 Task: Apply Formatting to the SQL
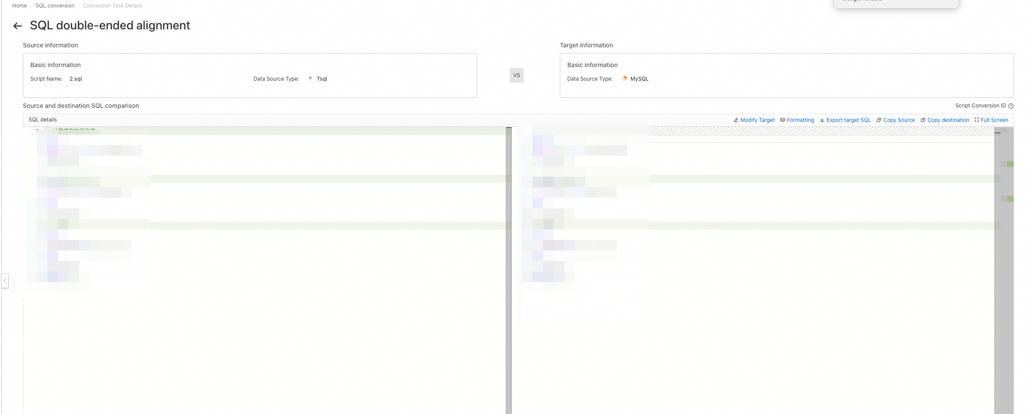point(797,120)
